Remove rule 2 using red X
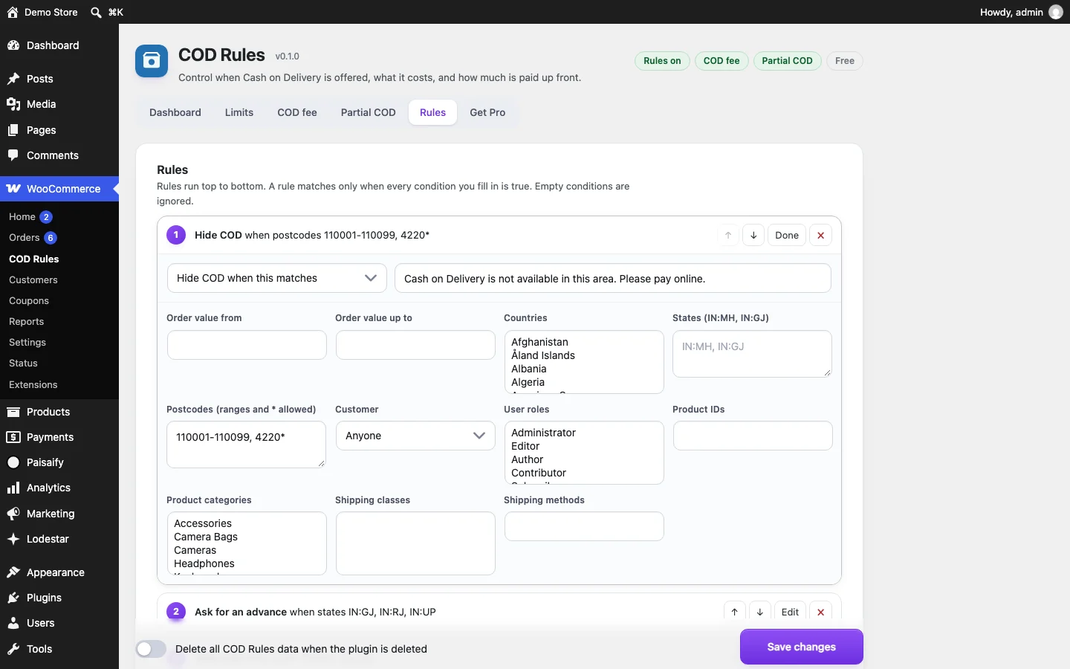The image size is (1070, 669). [x=820, y=612]
